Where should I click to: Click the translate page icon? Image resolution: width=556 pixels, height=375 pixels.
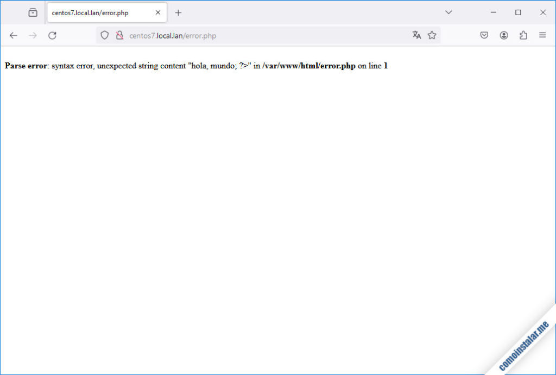click(x=416, y=35)
